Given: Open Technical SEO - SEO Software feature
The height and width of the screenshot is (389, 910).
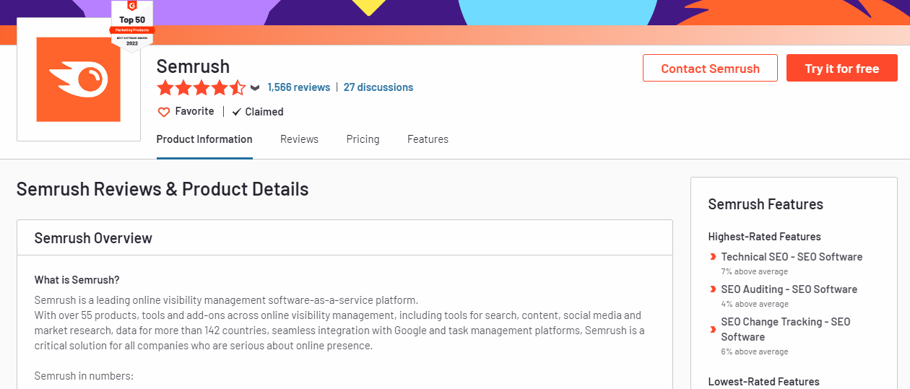Looking at the screenshot, I should [x=792, y=257].
